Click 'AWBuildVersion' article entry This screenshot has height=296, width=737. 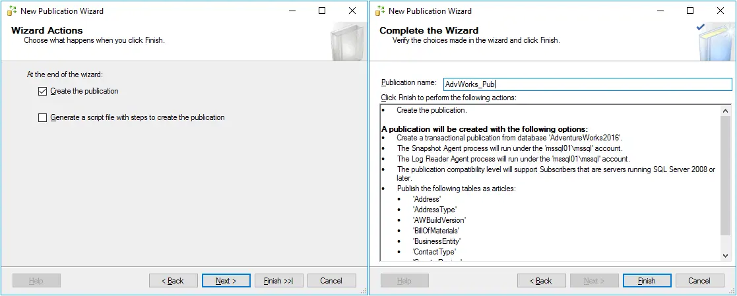click(x=439, y=220)
